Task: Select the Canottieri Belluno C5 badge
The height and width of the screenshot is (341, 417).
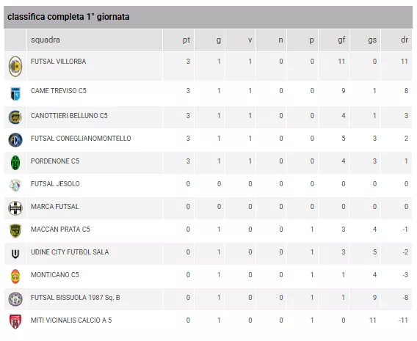Action: click(x=15, y=117)
